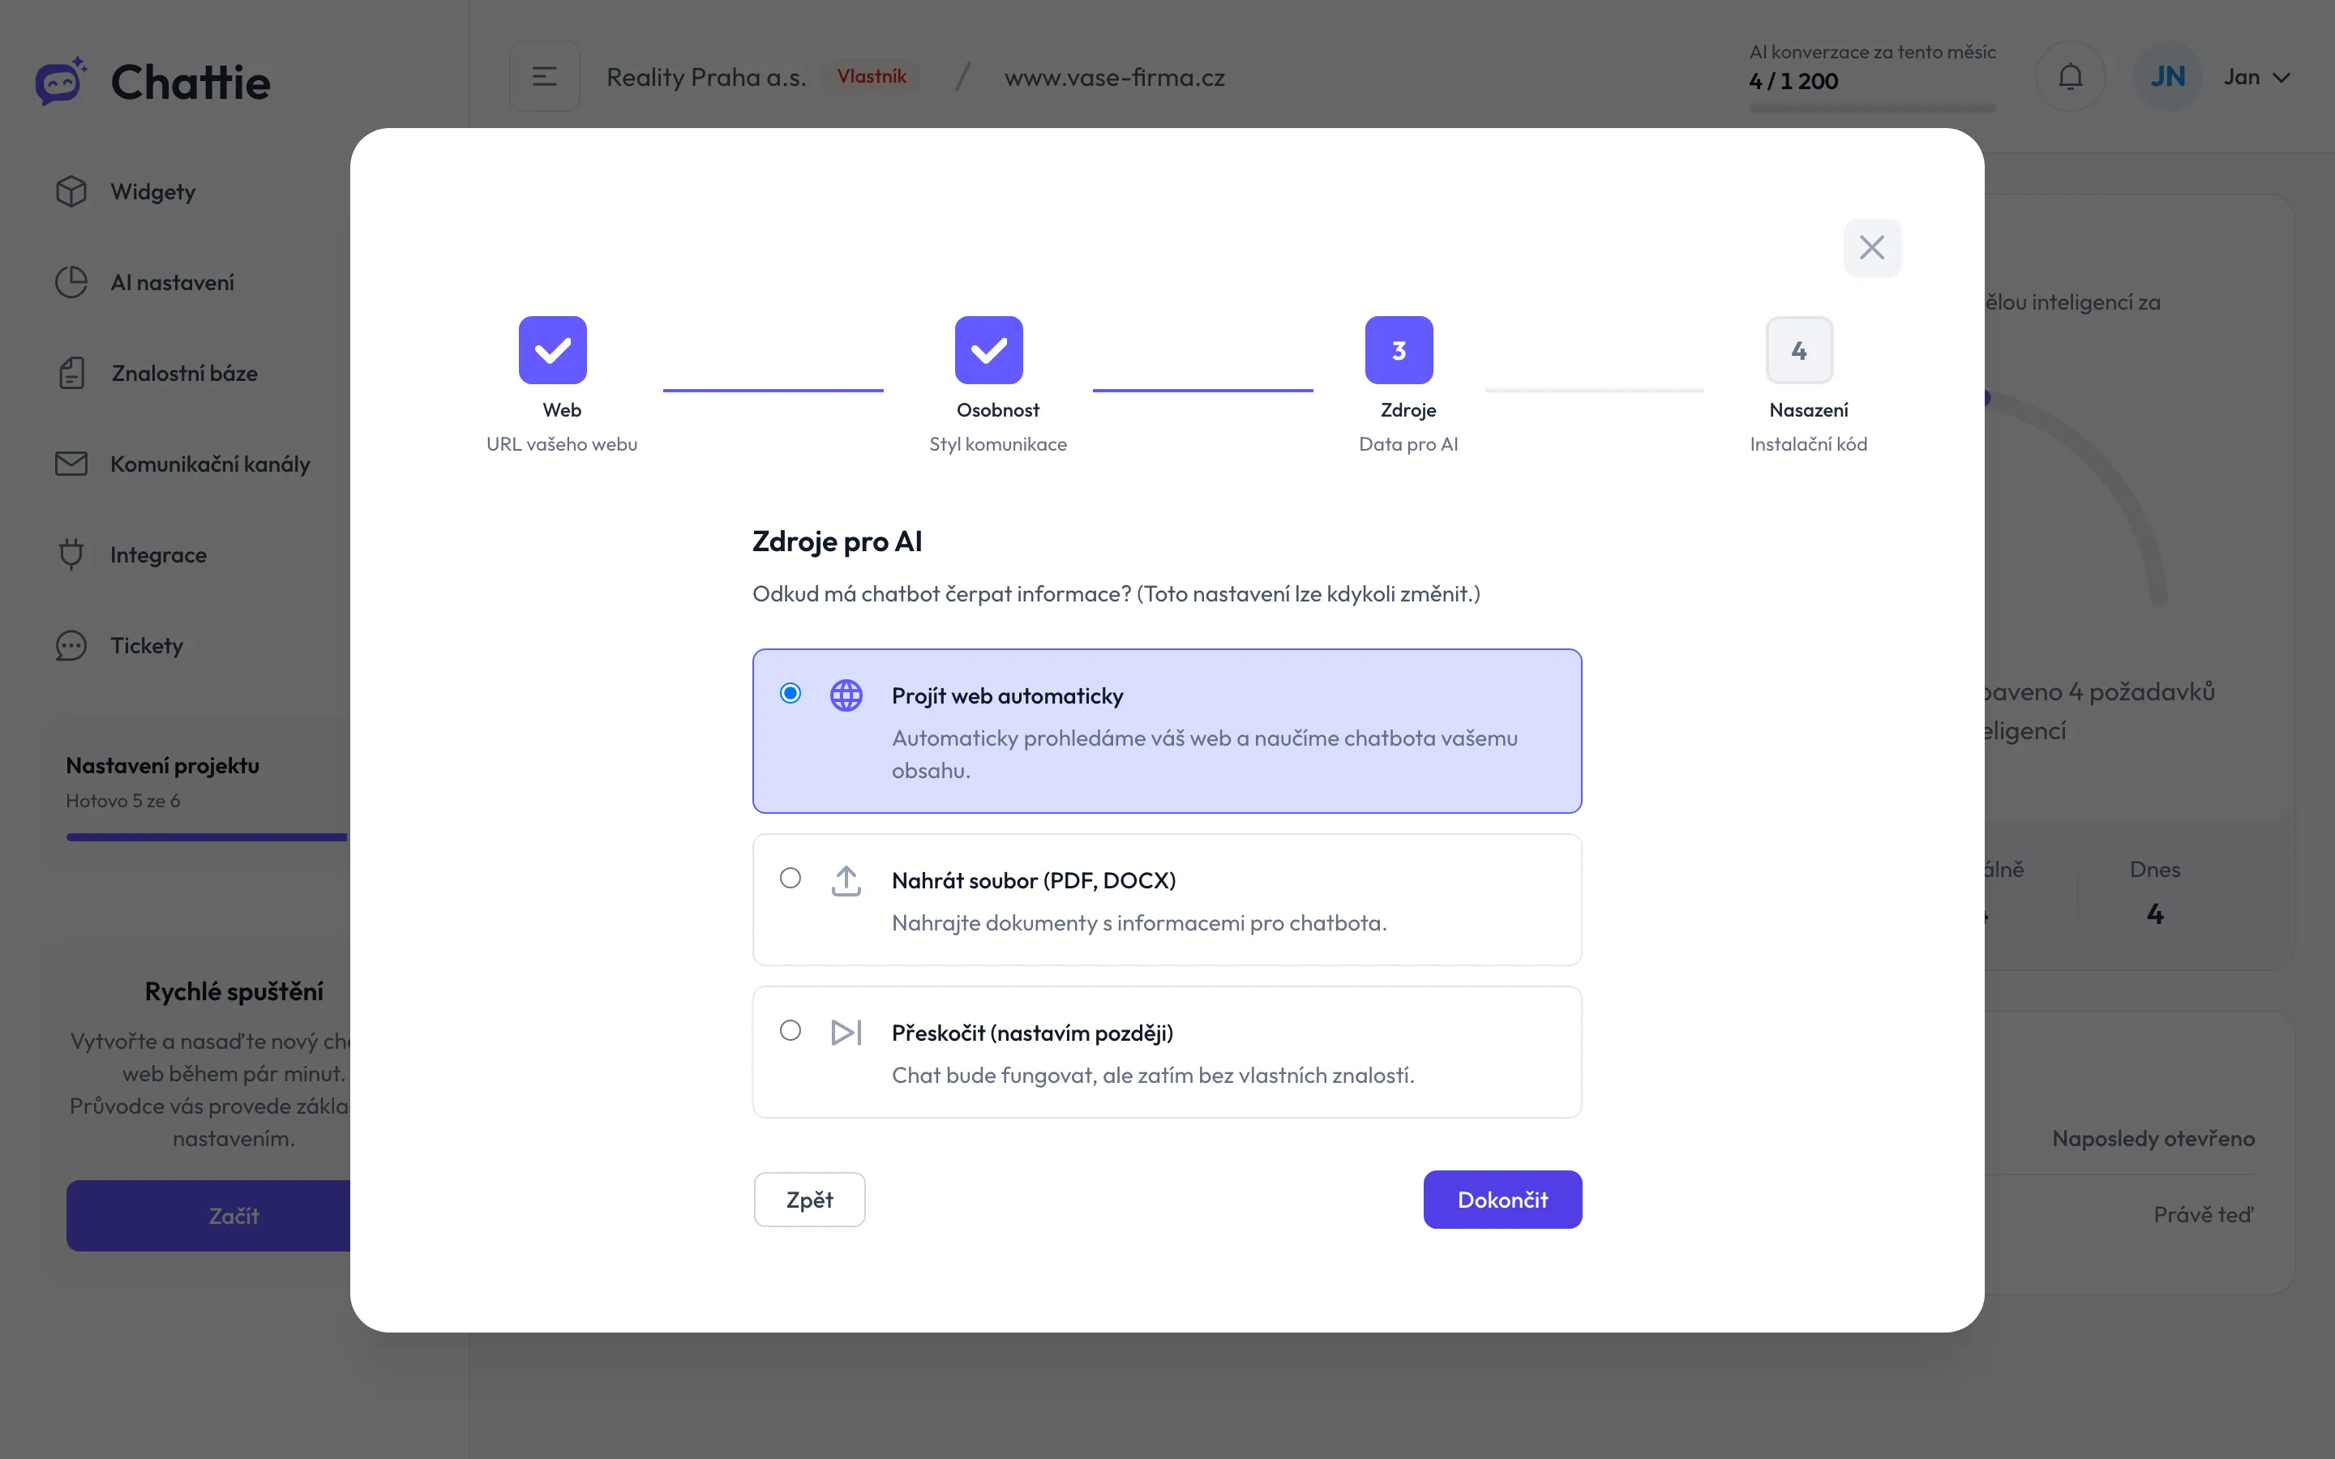Go to completed Web step checkmark
Screen dimensions: 2335x1459
(x=553, y=349)
